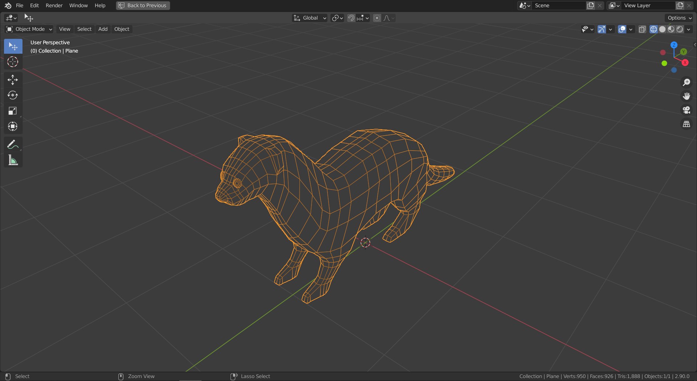Select the Transform tool
This screenshot has width=697, height=381.
[x=13, y=126]
